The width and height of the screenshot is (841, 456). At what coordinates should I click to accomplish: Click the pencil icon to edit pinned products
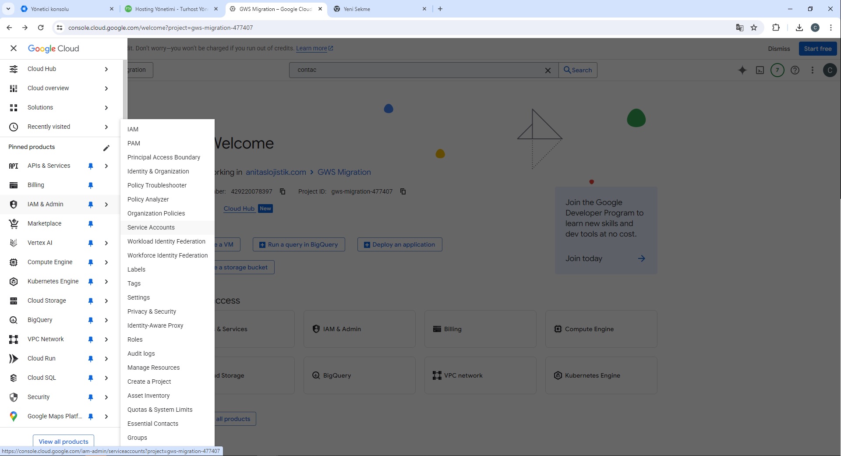pyautogui.click(x=106, y=148)
